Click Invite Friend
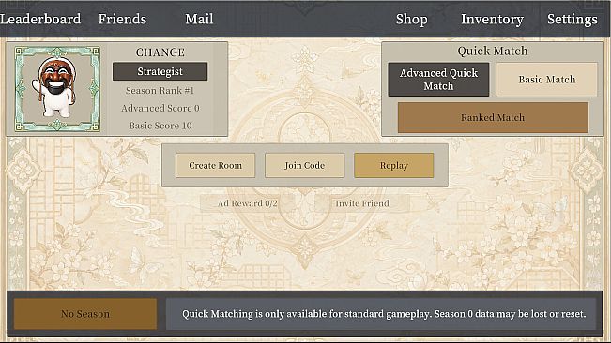This screenshot has height=343, width=611. (x=362, y=203)
